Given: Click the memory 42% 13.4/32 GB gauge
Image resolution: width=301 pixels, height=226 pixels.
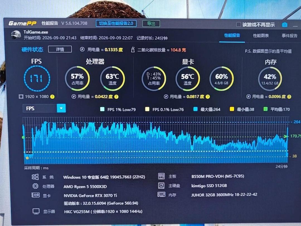Looking at the screenshot, I should click(270, 79).
